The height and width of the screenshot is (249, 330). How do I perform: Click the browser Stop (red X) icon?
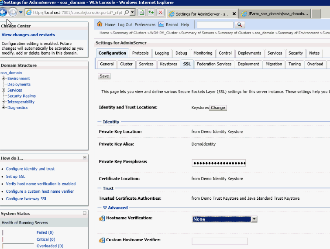tap(160, 12)
